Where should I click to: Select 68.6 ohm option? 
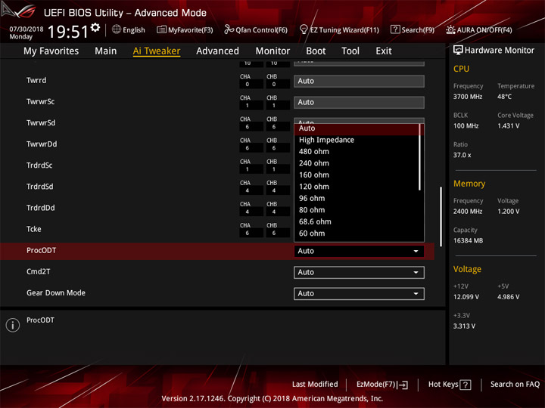pyautogui.click(x=357, y=221)
